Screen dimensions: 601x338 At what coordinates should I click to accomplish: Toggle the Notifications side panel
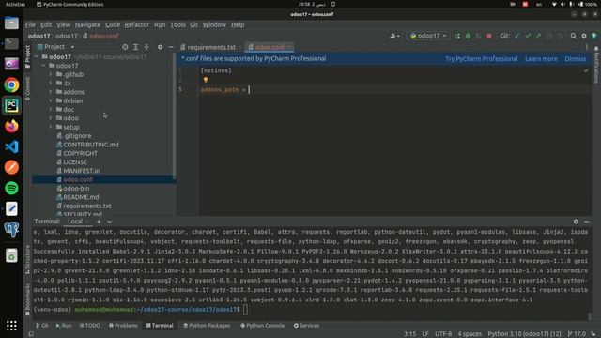point(596,65)
